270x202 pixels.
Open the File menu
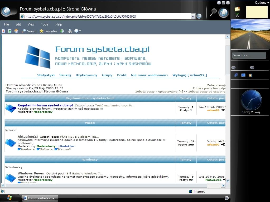(x=6, y=24)
